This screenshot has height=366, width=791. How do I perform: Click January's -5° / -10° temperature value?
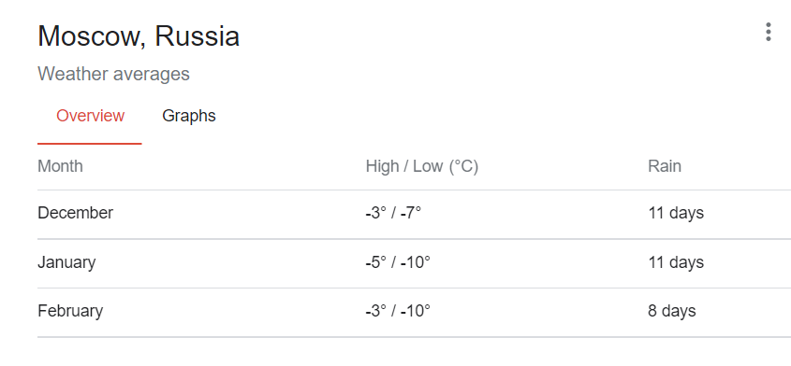(398, 262)
